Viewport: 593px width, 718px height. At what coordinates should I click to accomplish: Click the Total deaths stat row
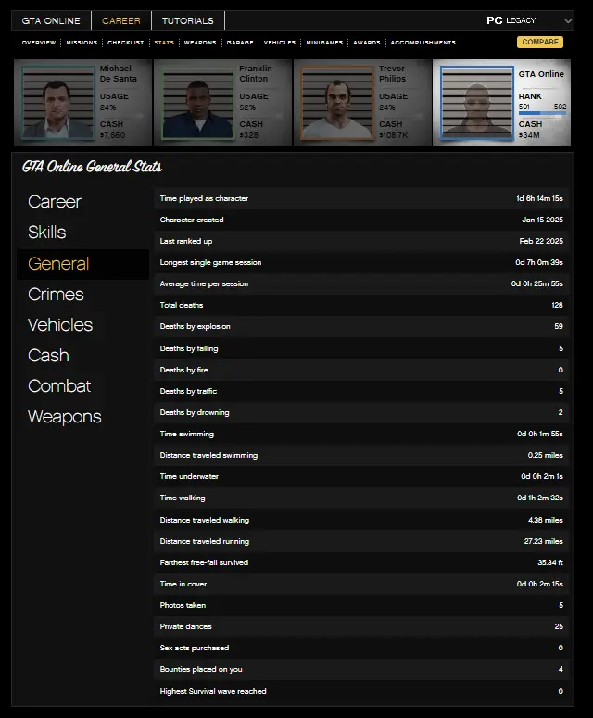coord(361,305)
